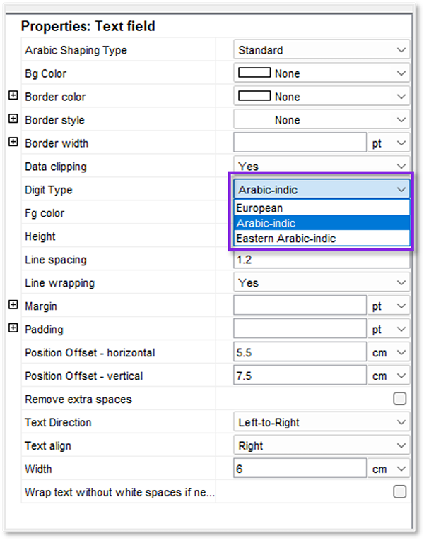Toggle Remove extra spaces checkbox
424x540 pixels.
coord(399,399)
